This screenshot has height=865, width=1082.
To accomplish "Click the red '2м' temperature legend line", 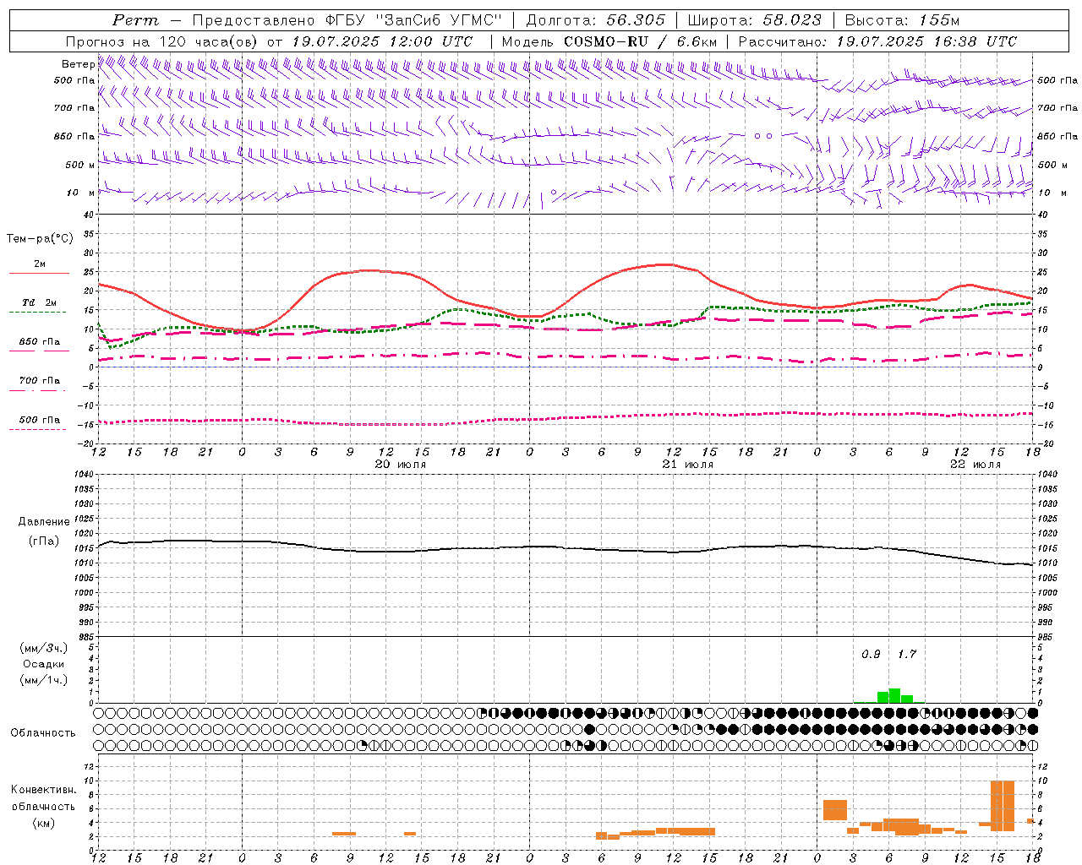I will click(x=39, y=273).
